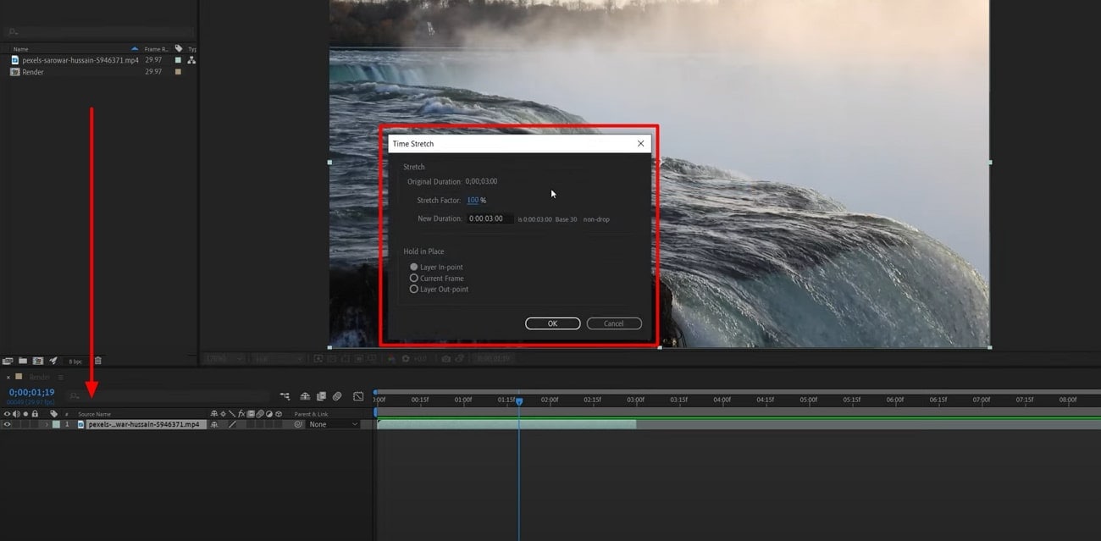Click the 8 bpc color depth button
The width and height of the screenshot is (1101, 541).
[x=75, y=362]
